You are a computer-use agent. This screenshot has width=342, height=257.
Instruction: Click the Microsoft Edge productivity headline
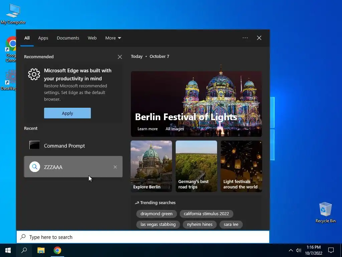click(77, 75)
